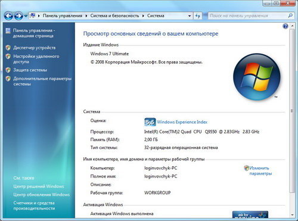The height and width of the screenshot is (221, 298).
Task: Click 32-разрядная операционная система text
Action: click(x=181, y=148)
